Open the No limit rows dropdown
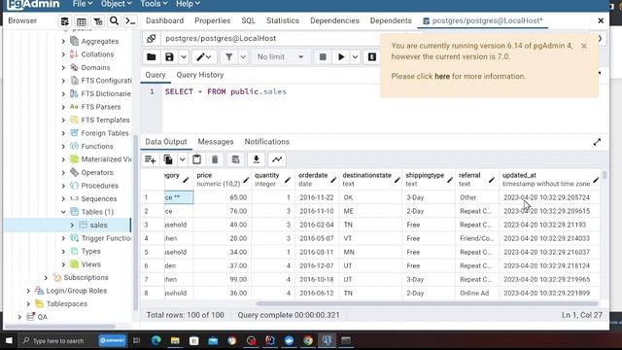This screenshot has height=350, width=622. pyautogui.click(x=280, y=56)
